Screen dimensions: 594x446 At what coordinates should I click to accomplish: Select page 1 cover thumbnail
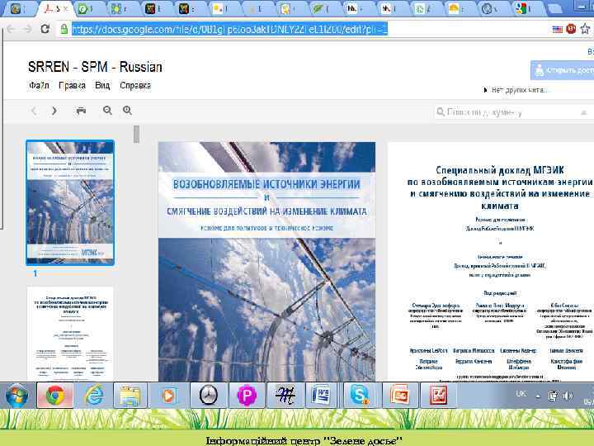click(x=70, y=202)
